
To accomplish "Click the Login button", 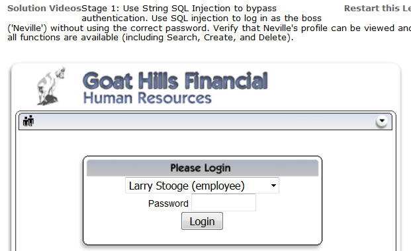I will click(202, 221).
